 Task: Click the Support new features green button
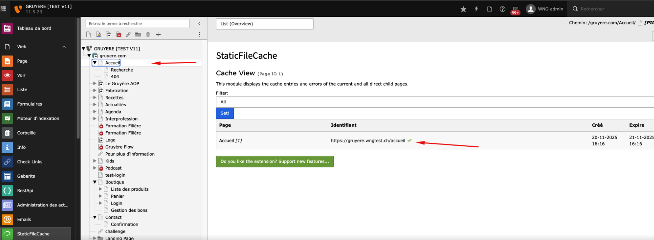coord(275,161)
